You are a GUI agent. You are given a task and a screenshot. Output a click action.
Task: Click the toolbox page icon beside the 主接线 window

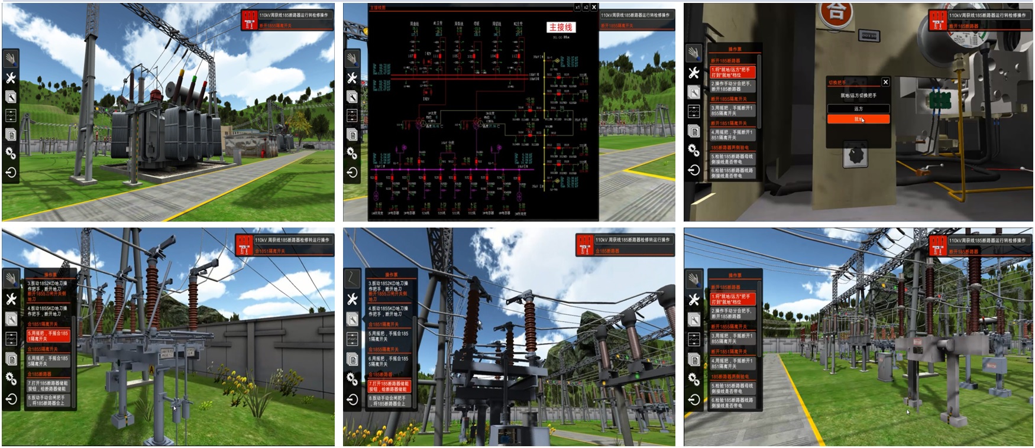(352, 96)
